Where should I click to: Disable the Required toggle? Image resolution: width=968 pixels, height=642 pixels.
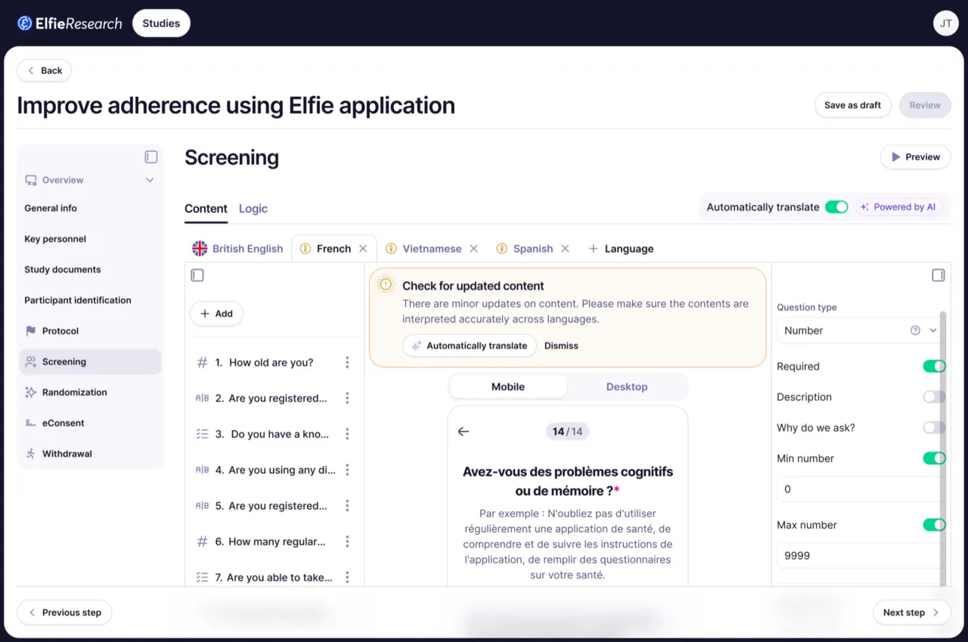coord(934,367)
